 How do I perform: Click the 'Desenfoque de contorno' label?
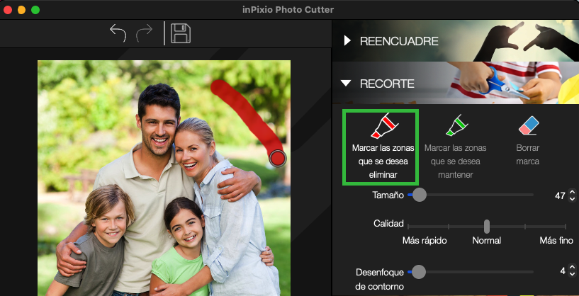pyautogui.click(x=380, y=279)
